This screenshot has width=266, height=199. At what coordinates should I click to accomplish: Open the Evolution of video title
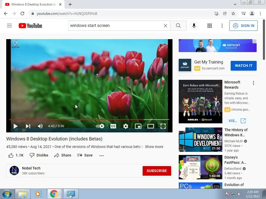point(234,185)
